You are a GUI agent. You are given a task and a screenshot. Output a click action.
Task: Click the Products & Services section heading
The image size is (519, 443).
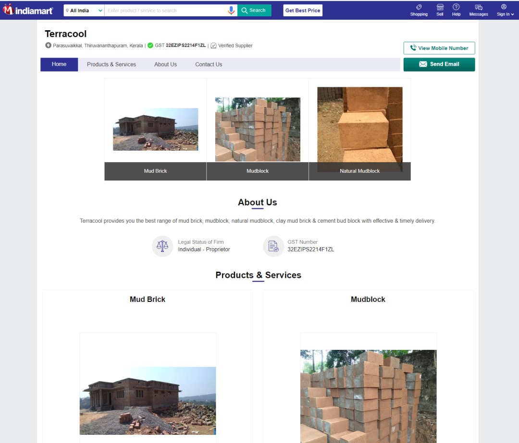tap(258, 275)
